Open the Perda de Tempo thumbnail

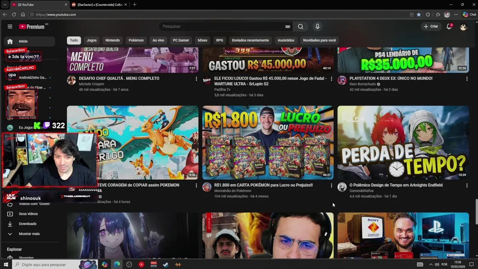click(x=403, y=142)
